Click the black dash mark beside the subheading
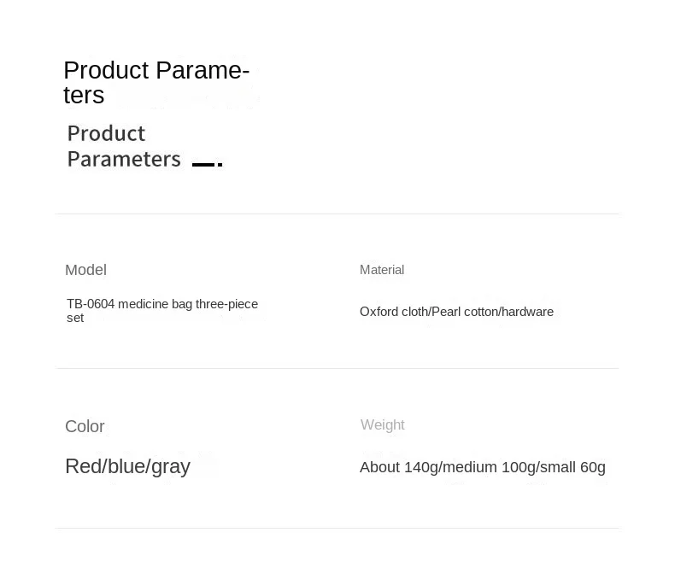675x585 pixels. tap(206, 164)
